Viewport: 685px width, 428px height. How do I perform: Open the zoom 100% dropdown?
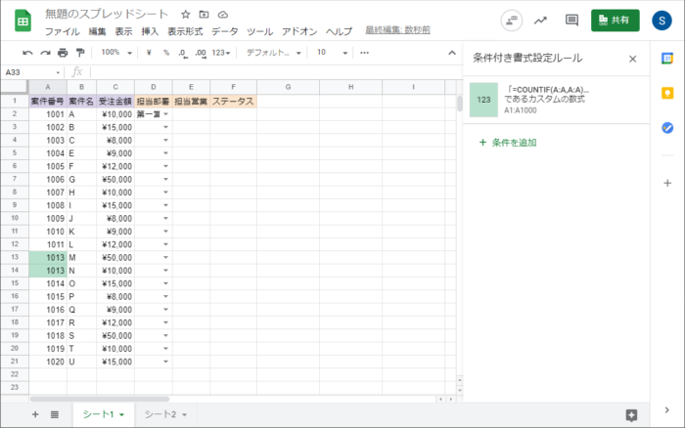coord(116,53)
